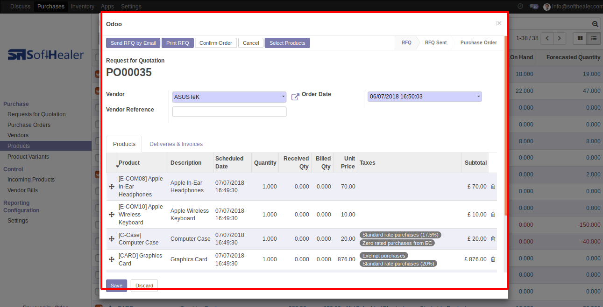Open conversations icon showing 10 messages
The image size is (603, 307).
[x=534, y=7]
